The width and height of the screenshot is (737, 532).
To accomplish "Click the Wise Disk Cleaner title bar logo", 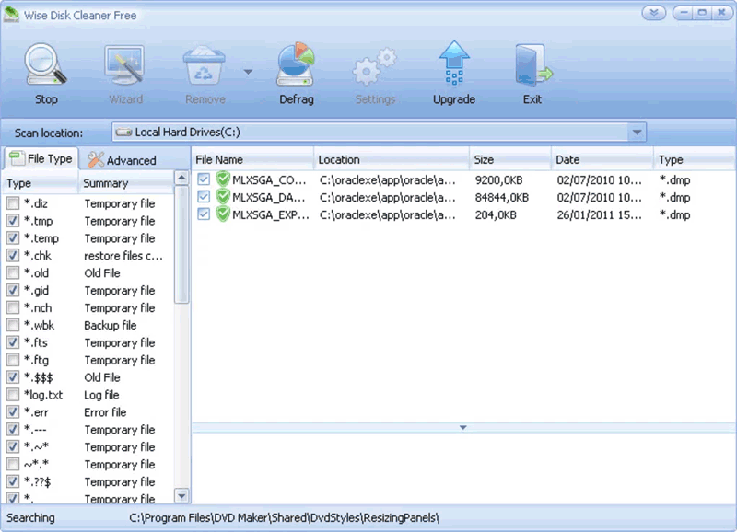I will pos(11,15).
